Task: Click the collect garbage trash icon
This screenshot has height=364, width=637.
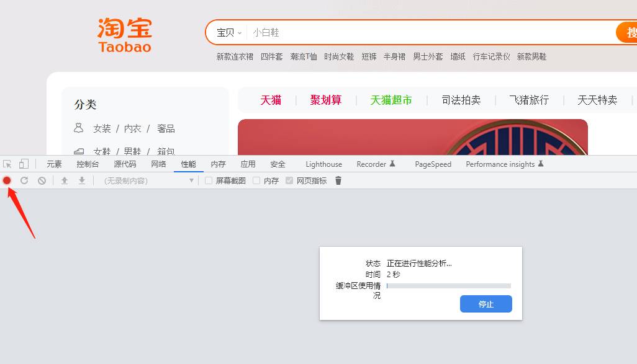Action: pyautogui.click(x=338, y=180)
